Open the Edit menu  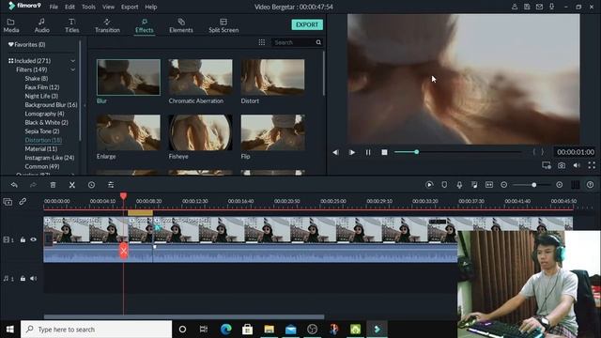coord(69,7)
